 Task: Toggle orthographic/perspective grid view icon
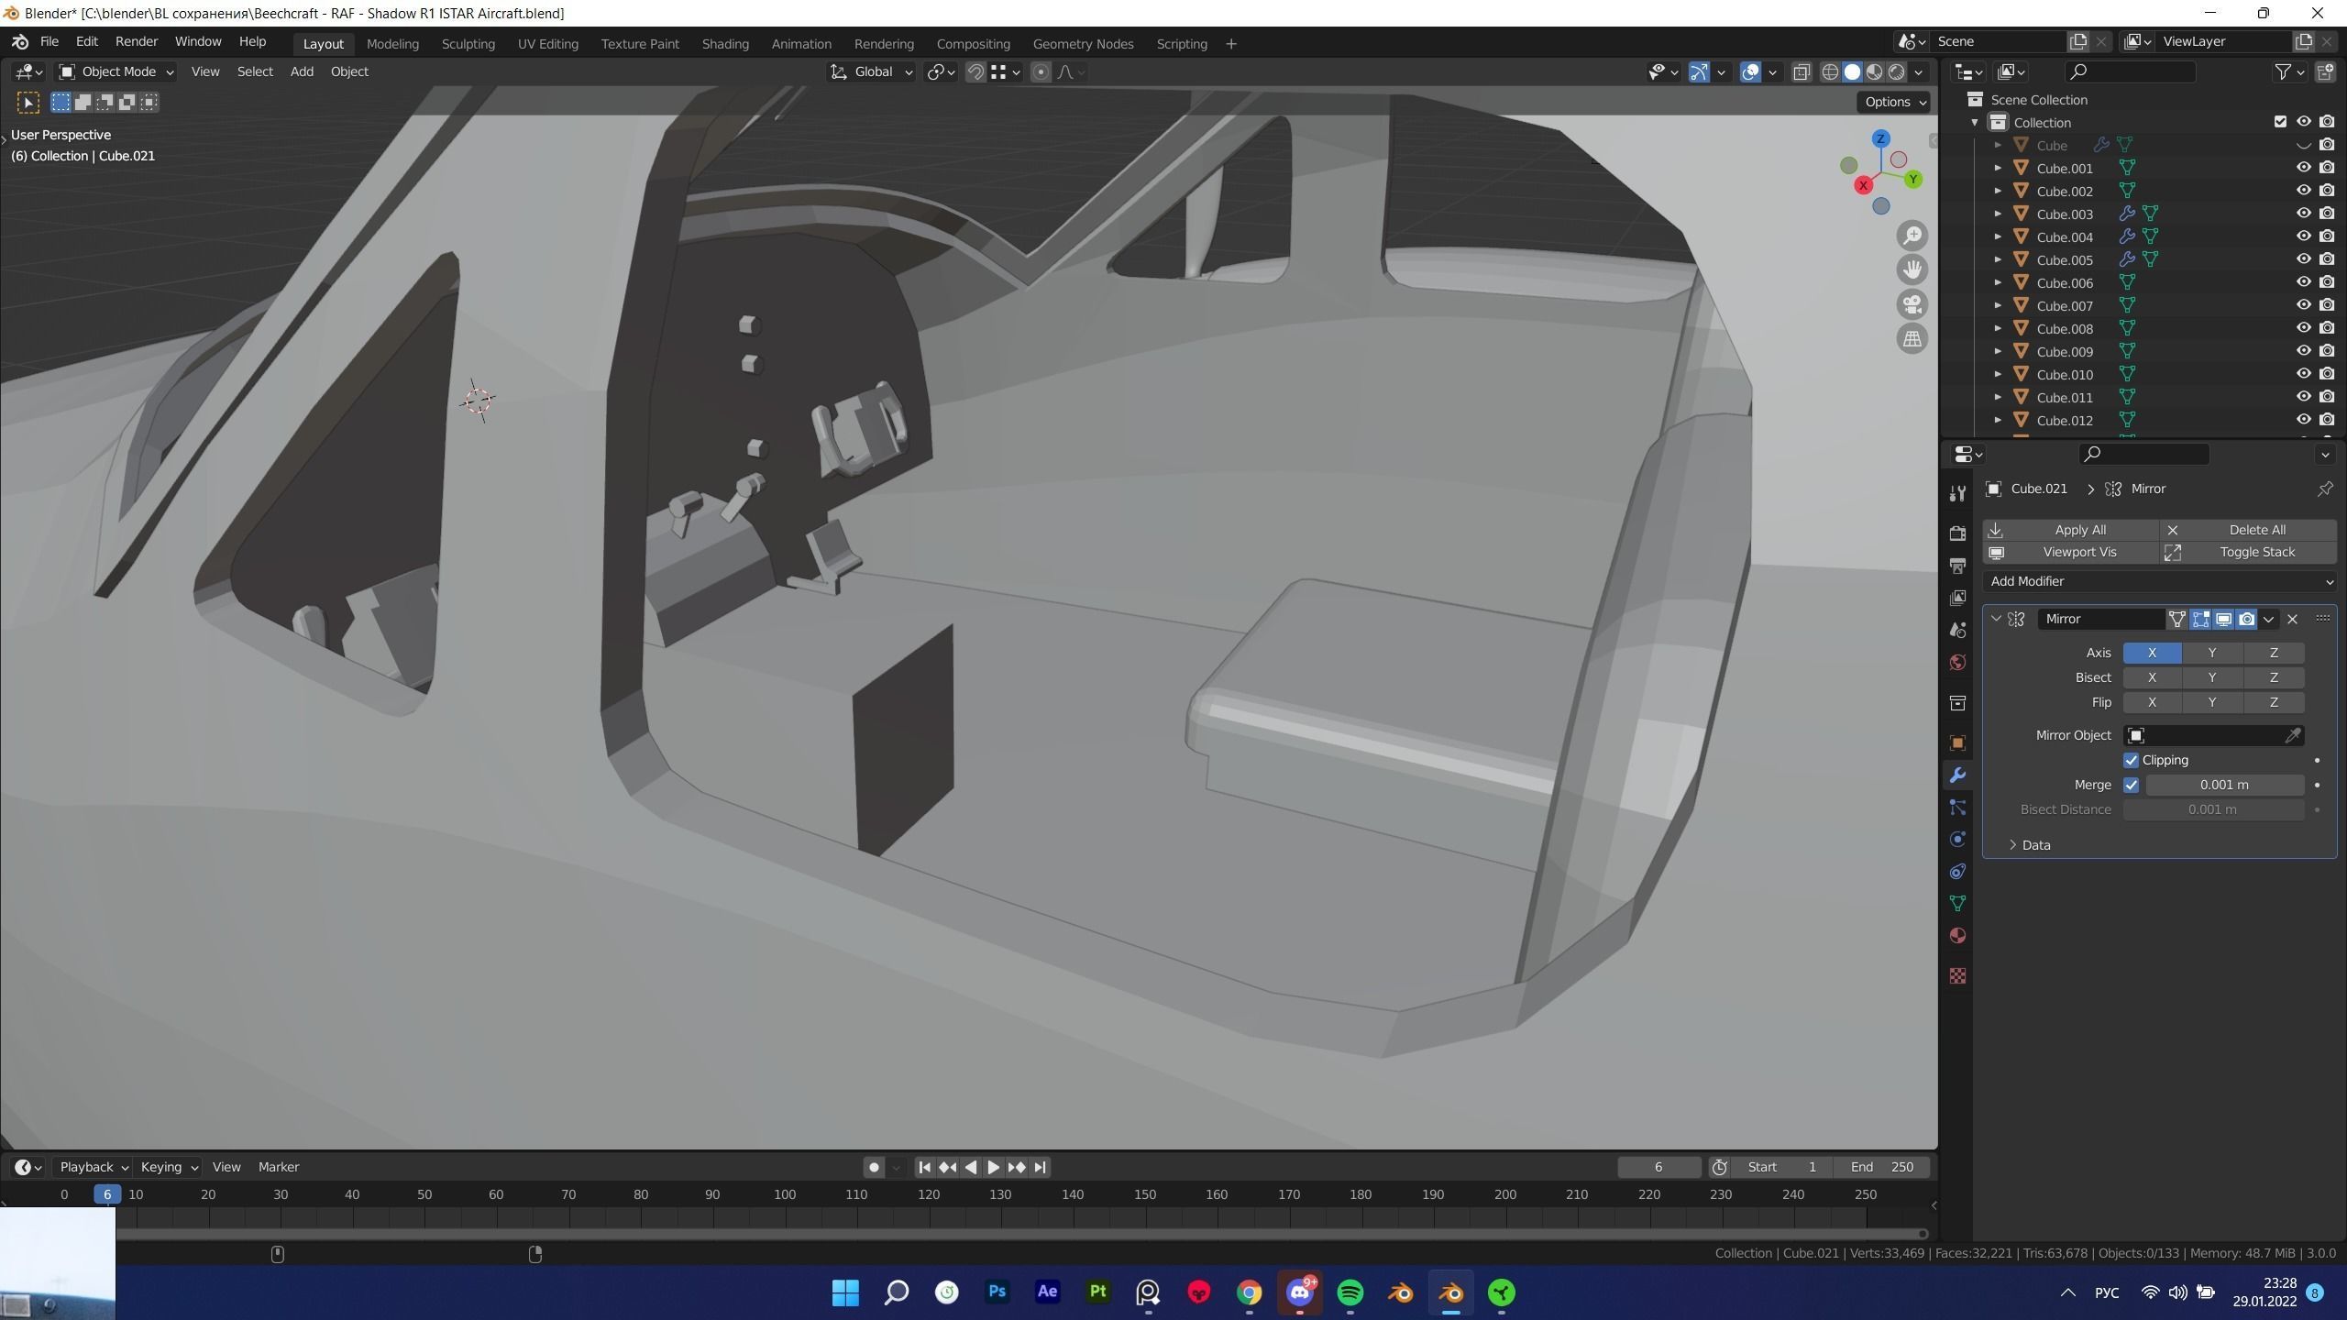point(1912,339)
